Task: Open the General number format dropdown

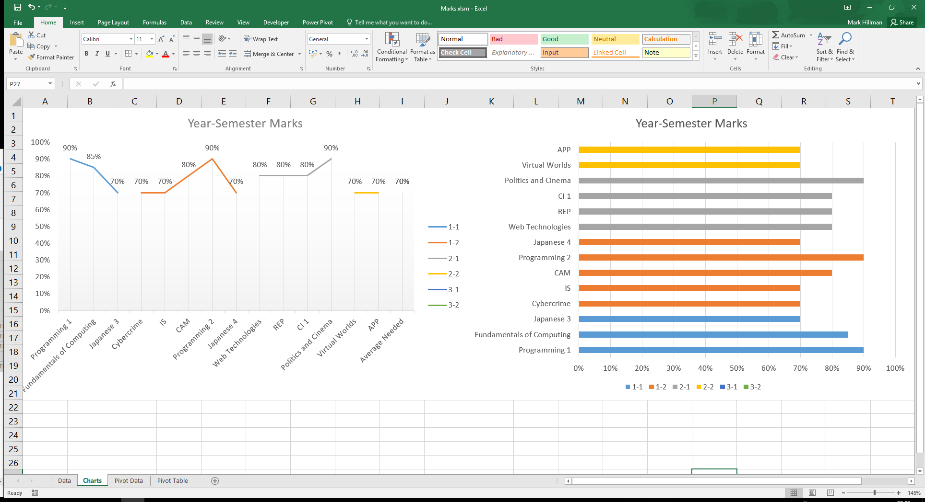Action: [367, 39]
